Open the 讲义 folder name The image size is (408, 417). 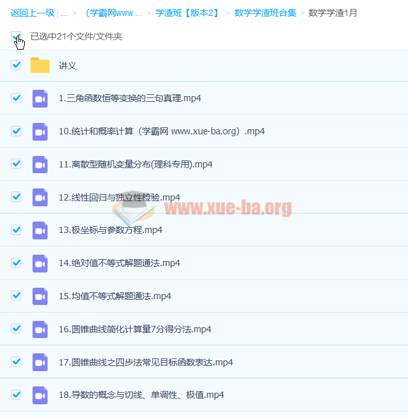67,66
